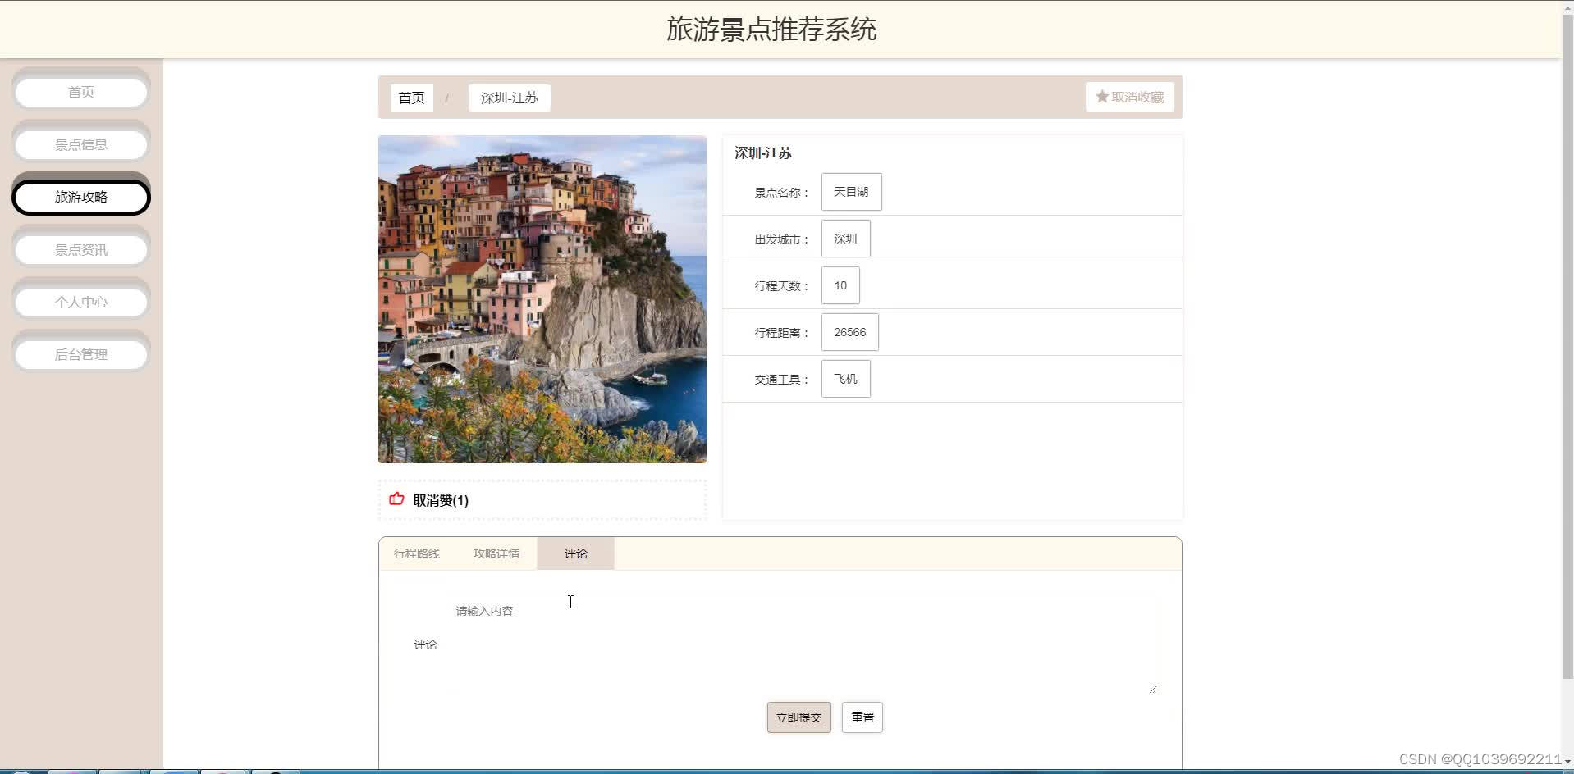Select 旅游攻略 in the sidebar
This screenshot has width=1574, height=774.
[x=80, y=197]
